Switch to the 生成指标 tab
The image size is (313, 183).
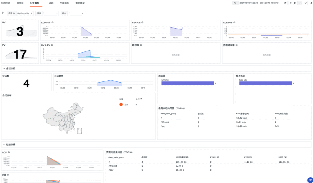pos(64,3)
